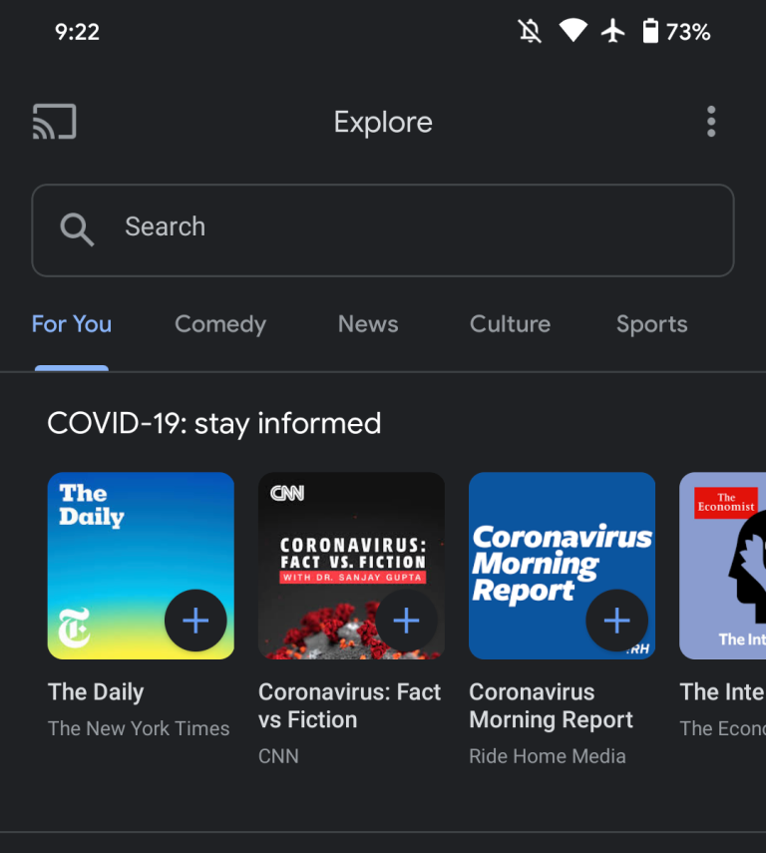Tap the airplane mode status icon
Viewport: 766px width, 853px height.
(x=612, y=31)
